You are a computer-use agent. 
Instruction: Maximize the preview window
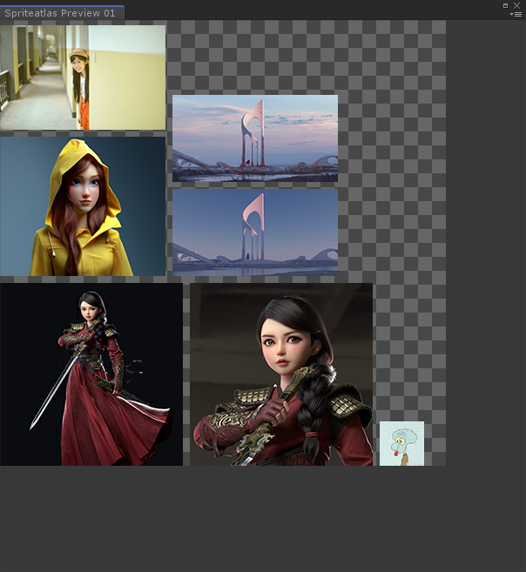(506, 5)
